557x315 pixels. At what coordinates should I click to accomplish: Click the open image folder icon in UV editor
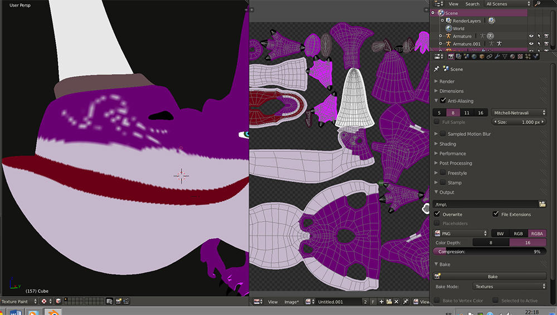(389, 302)
